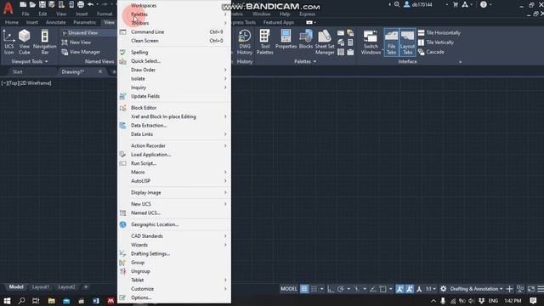Open the Start file tab
This screenshot has height=306, width=544.
(x=17, y=71)
